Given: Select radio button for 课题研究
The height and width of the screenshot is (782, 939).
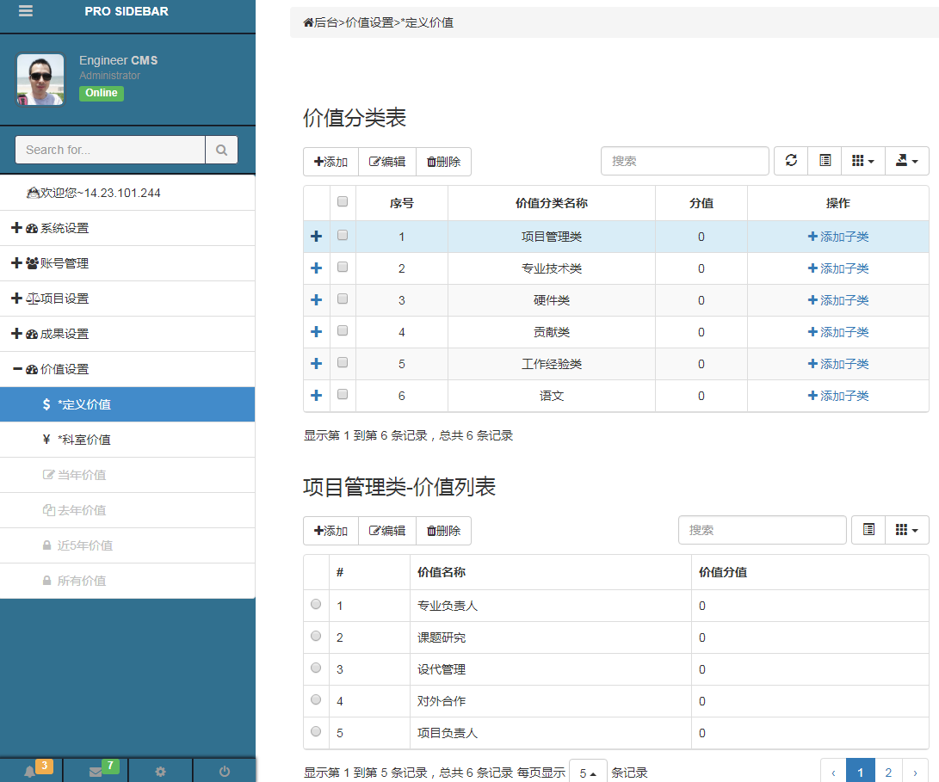Looking at the screenshot, I should pyautogui.click(x=316, y=636).
